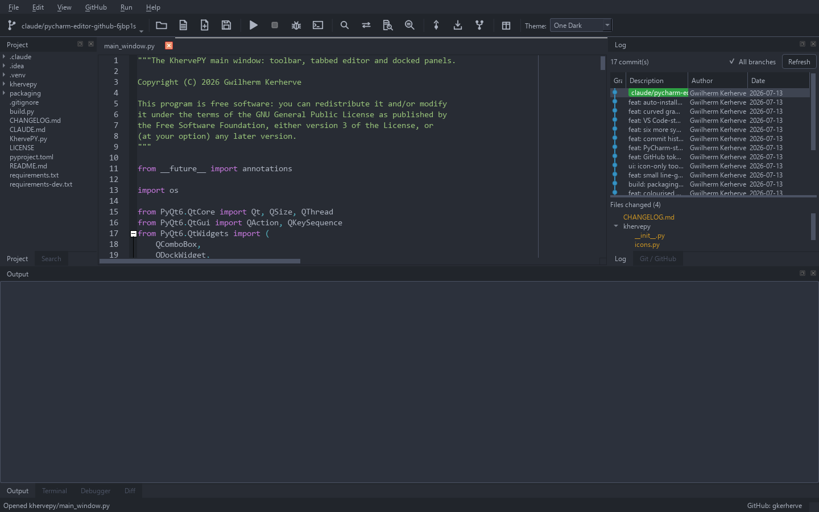Expand the khervepy folder in Project tree
Image resolution: width=819 pixels, height=512 pixels.
point(4,84)
